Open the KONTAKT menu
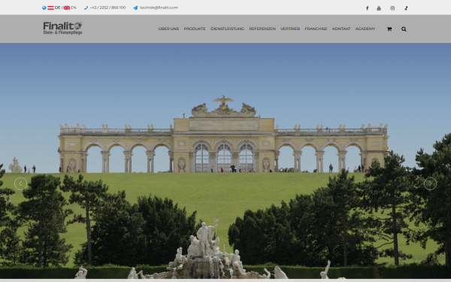The image size is (451, 282). 341,29
